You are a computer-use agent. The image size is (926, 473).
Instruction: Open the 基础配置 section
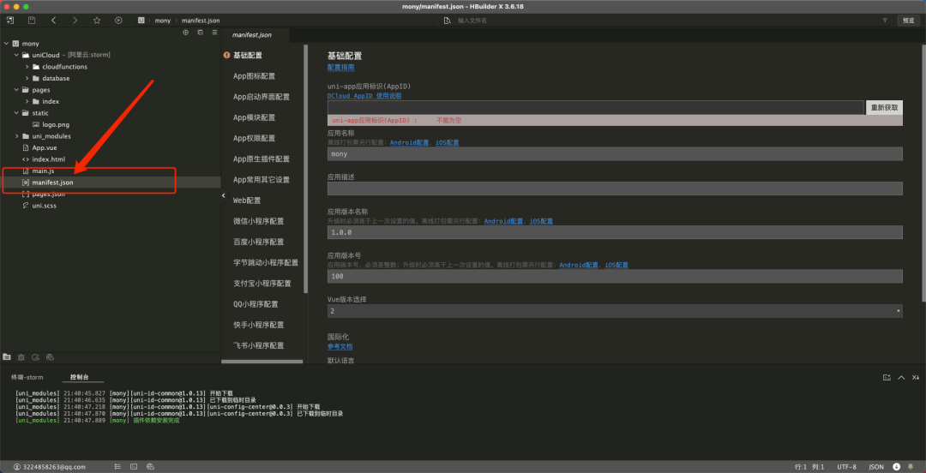[x=248, y=56]
